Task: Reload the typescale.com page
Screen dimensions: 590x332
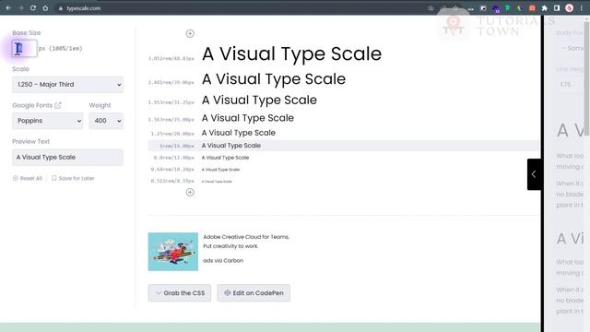Action: click(33, 8)
